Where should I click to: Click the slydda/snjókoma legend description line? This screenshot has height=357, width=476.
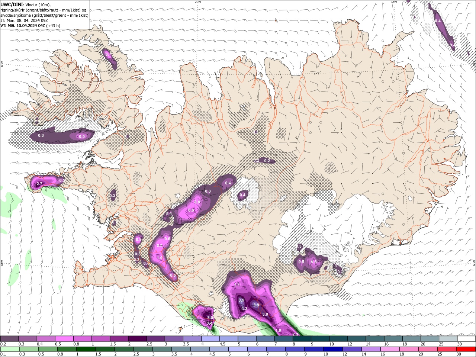(44, 15)
